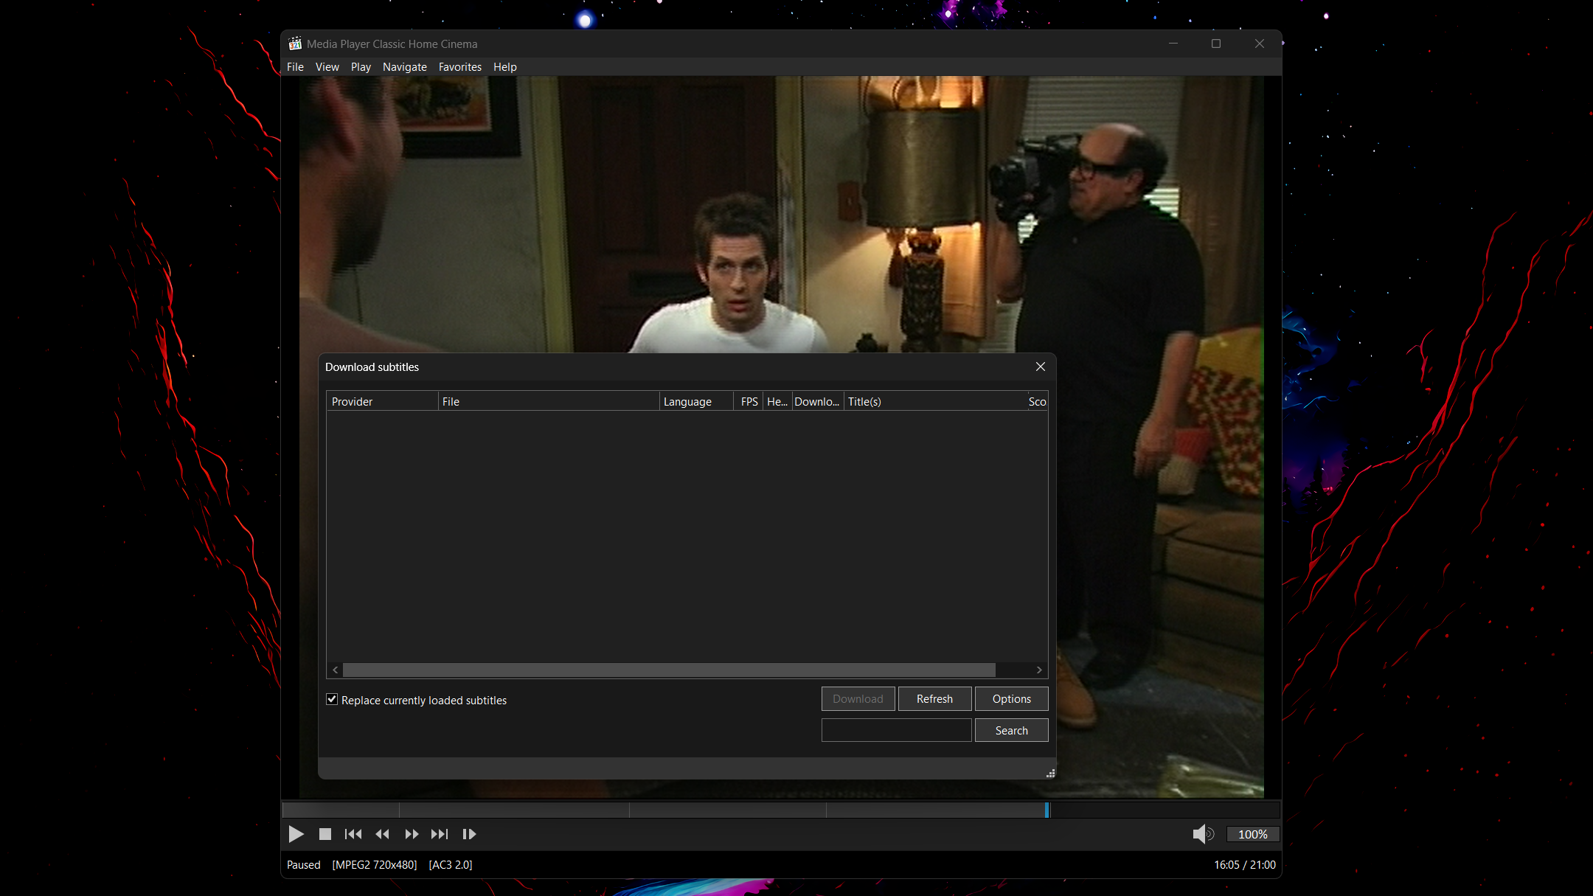Click the Options button
Screen dimensions: 1593x896
1011,698
